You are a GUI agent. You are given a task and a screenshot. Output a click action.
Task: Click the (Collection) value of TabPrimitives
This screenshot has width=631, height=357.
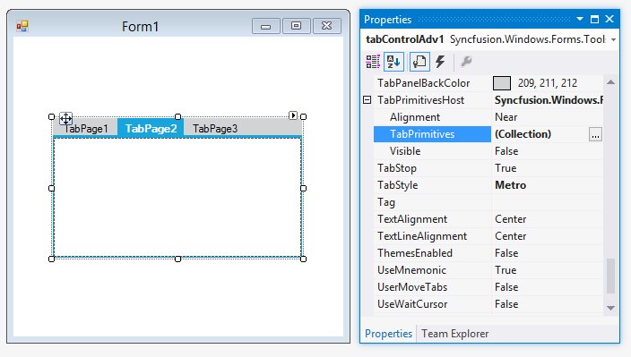523,134
